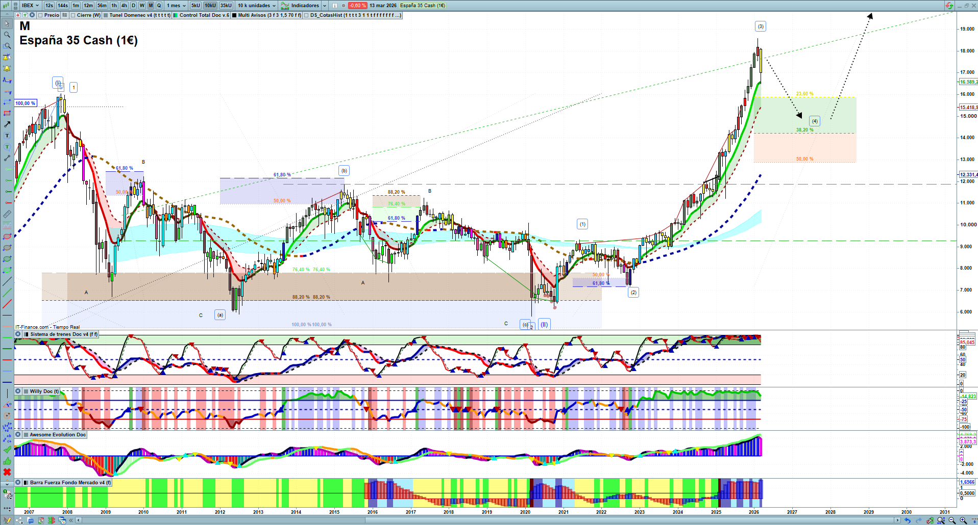978x525 pixels.
Task: Select the 12s timeframe
Action: pyautogui.click(x=49, y=6)
